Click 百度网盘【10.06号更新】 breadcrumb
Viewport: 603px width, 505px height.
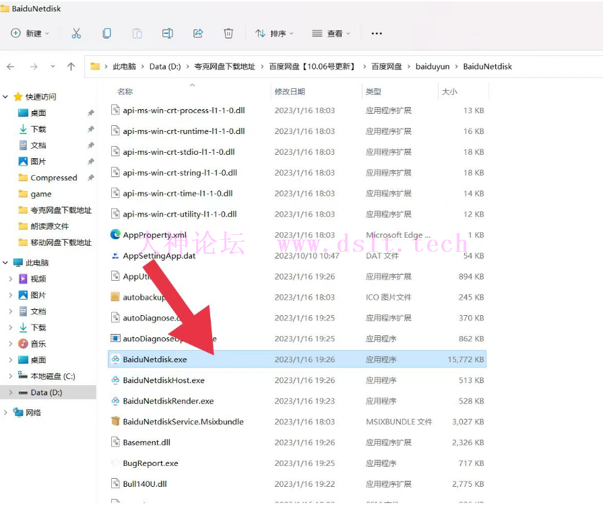coord(313,67)
